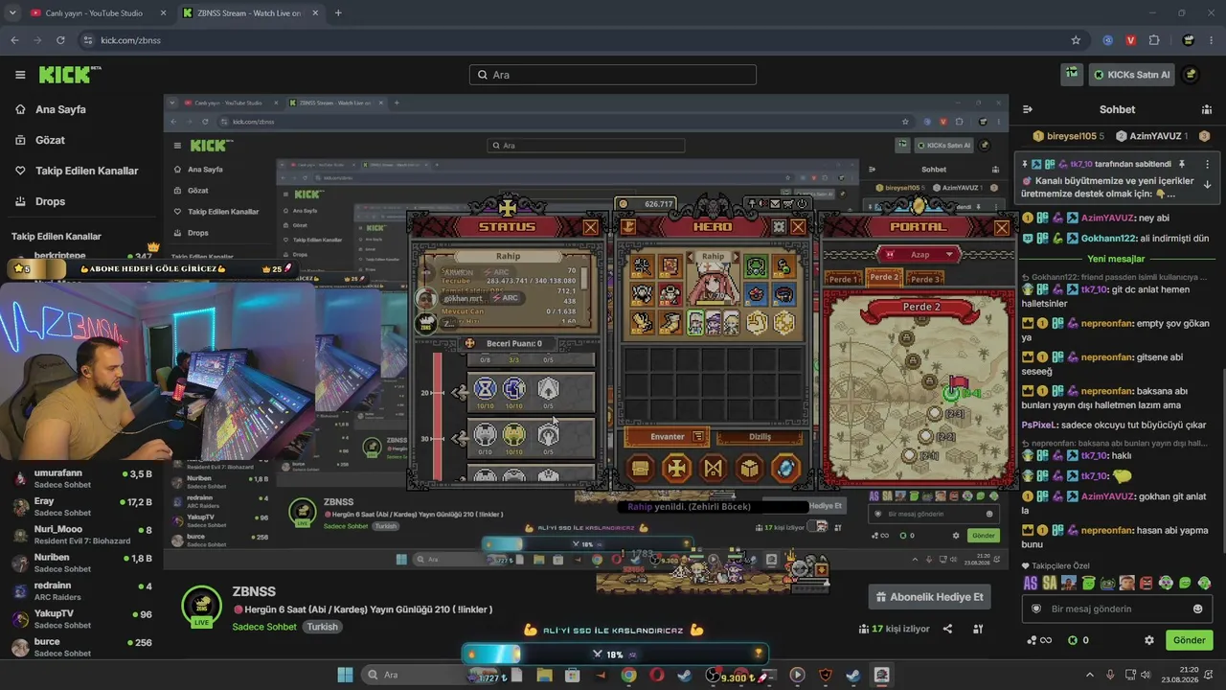The image size is (1226, 690).
Task: Open the redrainn ARC Raiders channel row
Action: (82, 591)
